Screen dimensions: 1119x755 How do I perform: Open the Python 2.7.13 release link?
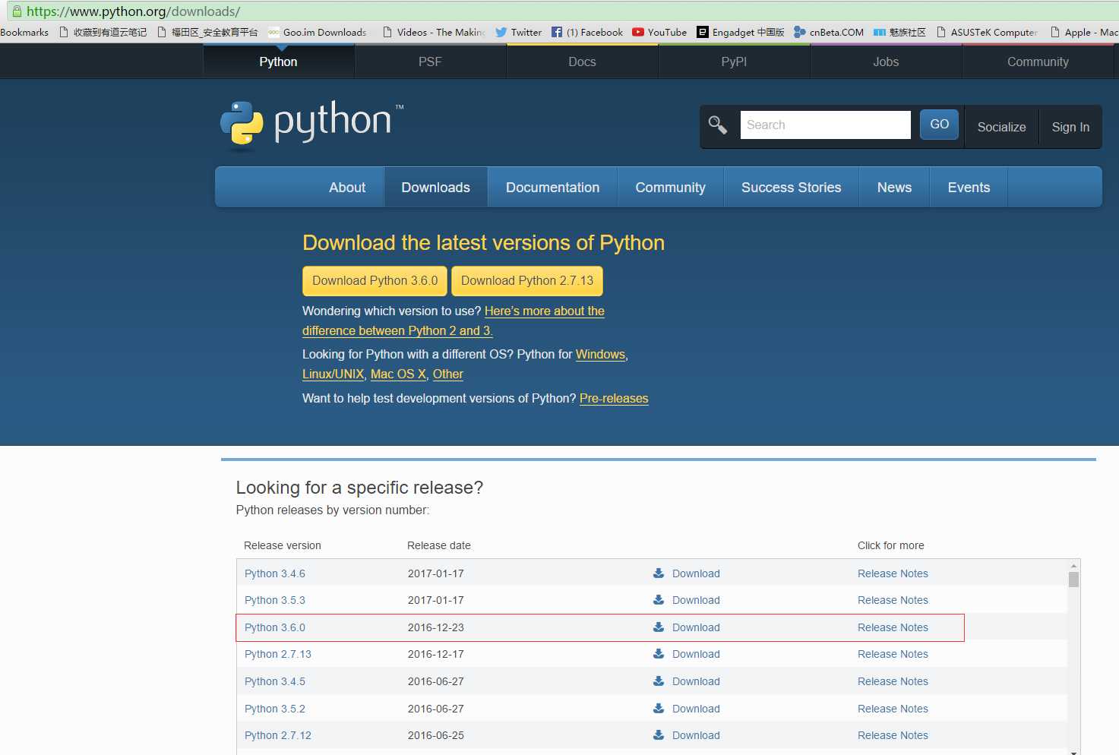click(x=278, y=654)
